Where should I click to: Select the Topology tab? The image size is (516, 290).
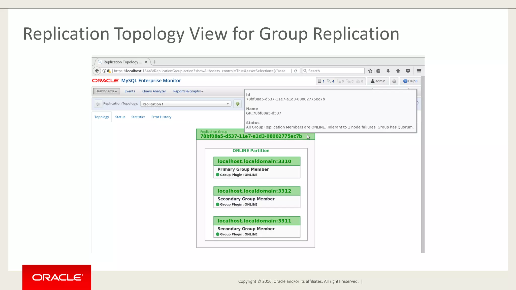(102, 117)
